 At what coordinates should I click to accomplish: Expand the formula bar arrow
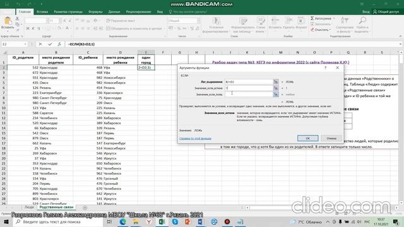(400, 44)
